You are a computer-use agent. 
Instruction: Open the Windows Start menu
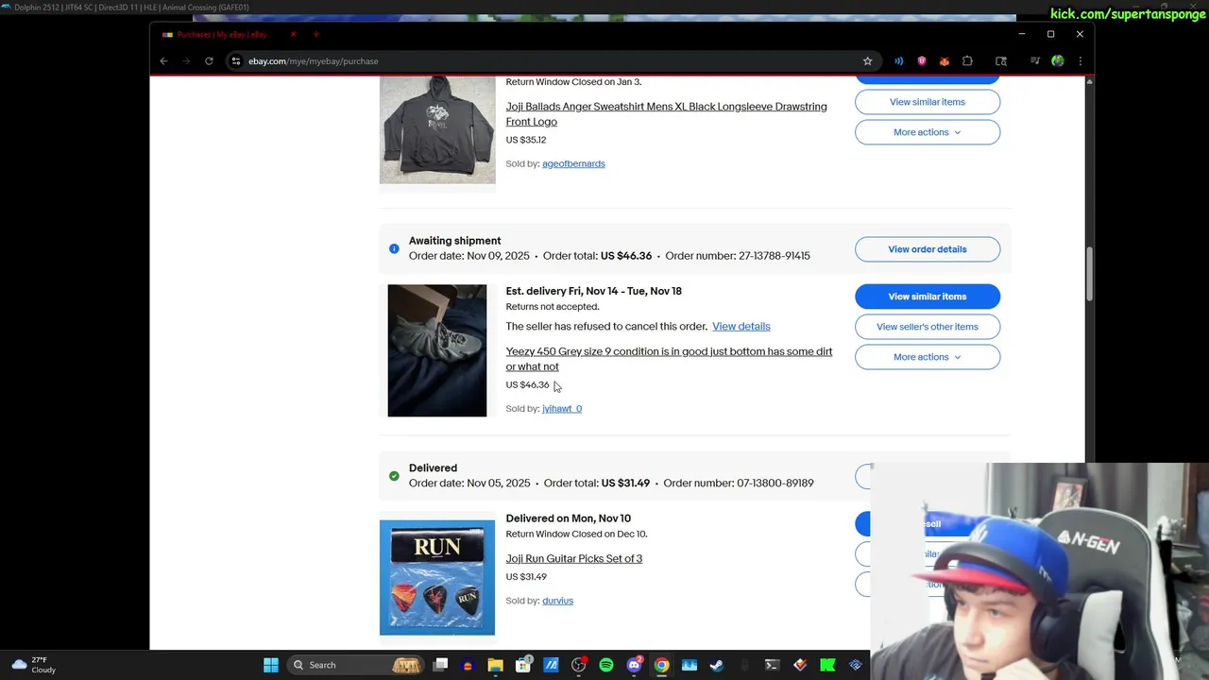[x=271, y=665]
